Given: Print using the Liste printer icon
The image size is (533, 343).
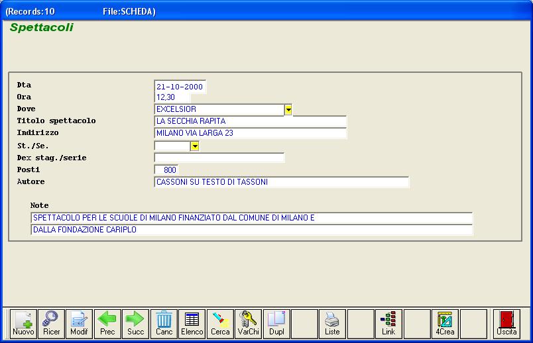Looking at the screenshot, I should [x=332, y=324].
